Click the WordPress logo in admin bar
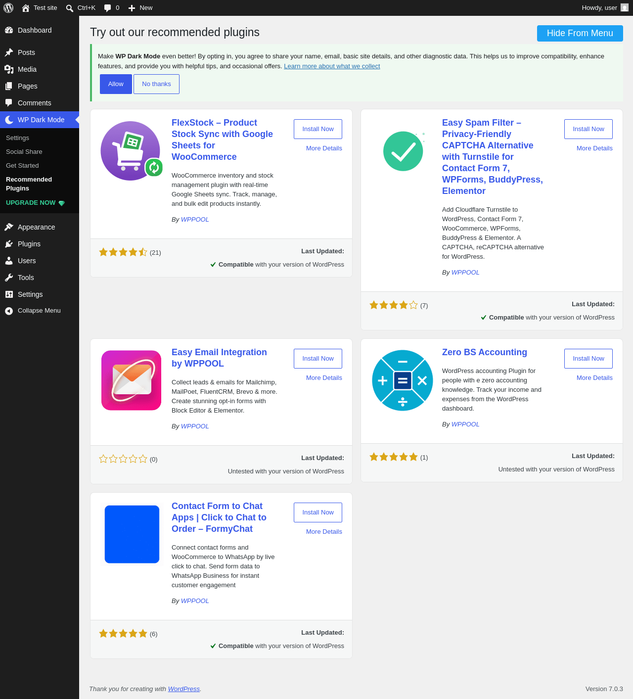The width and height of the screenshot is (633, 699). point(8,8)
